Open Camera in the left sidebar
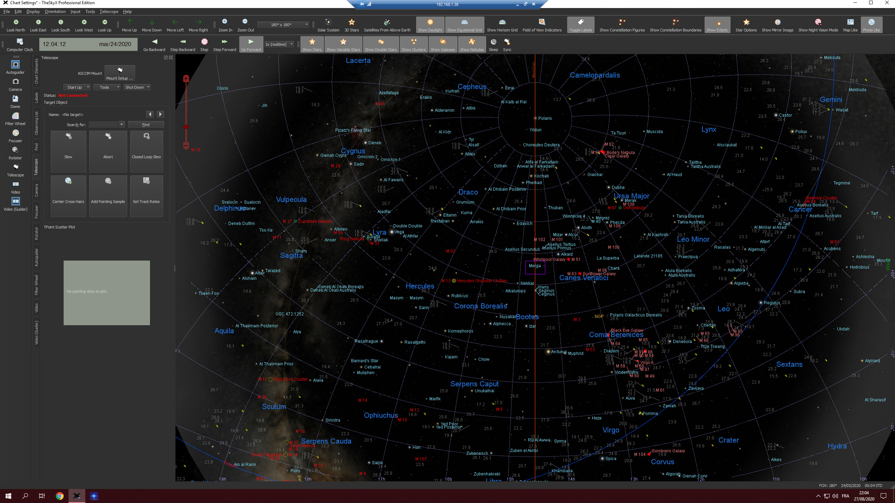Viewport: 895px width, 503px height. pyautogui.click(x=15, y=85)
